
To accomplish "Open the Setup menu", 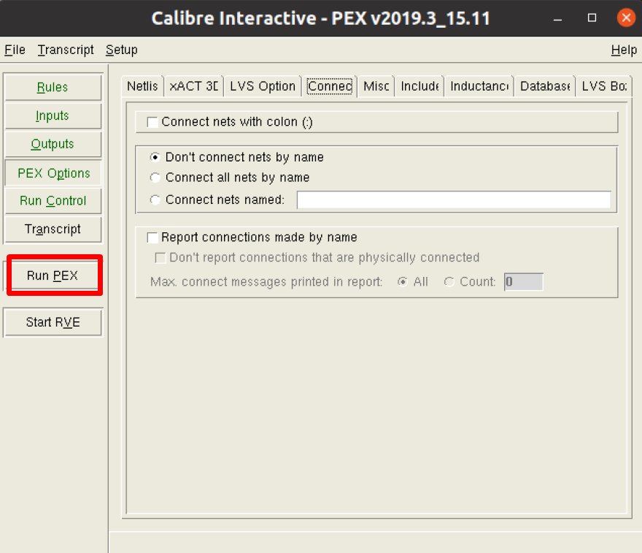I will click(x=121, y=50).
